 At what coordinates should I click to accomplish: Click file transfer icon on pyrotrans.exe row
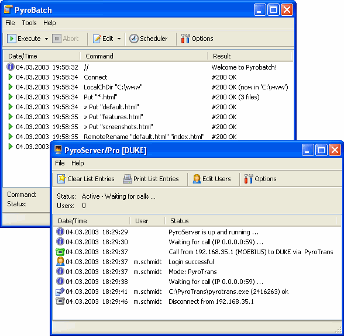tap(60, 291)
